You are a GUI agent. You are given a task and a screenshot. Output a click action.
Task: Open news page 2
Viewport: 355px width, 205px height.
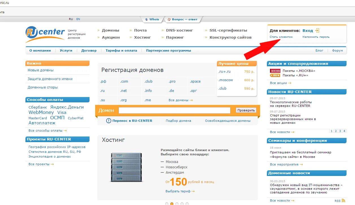(336, 131)
